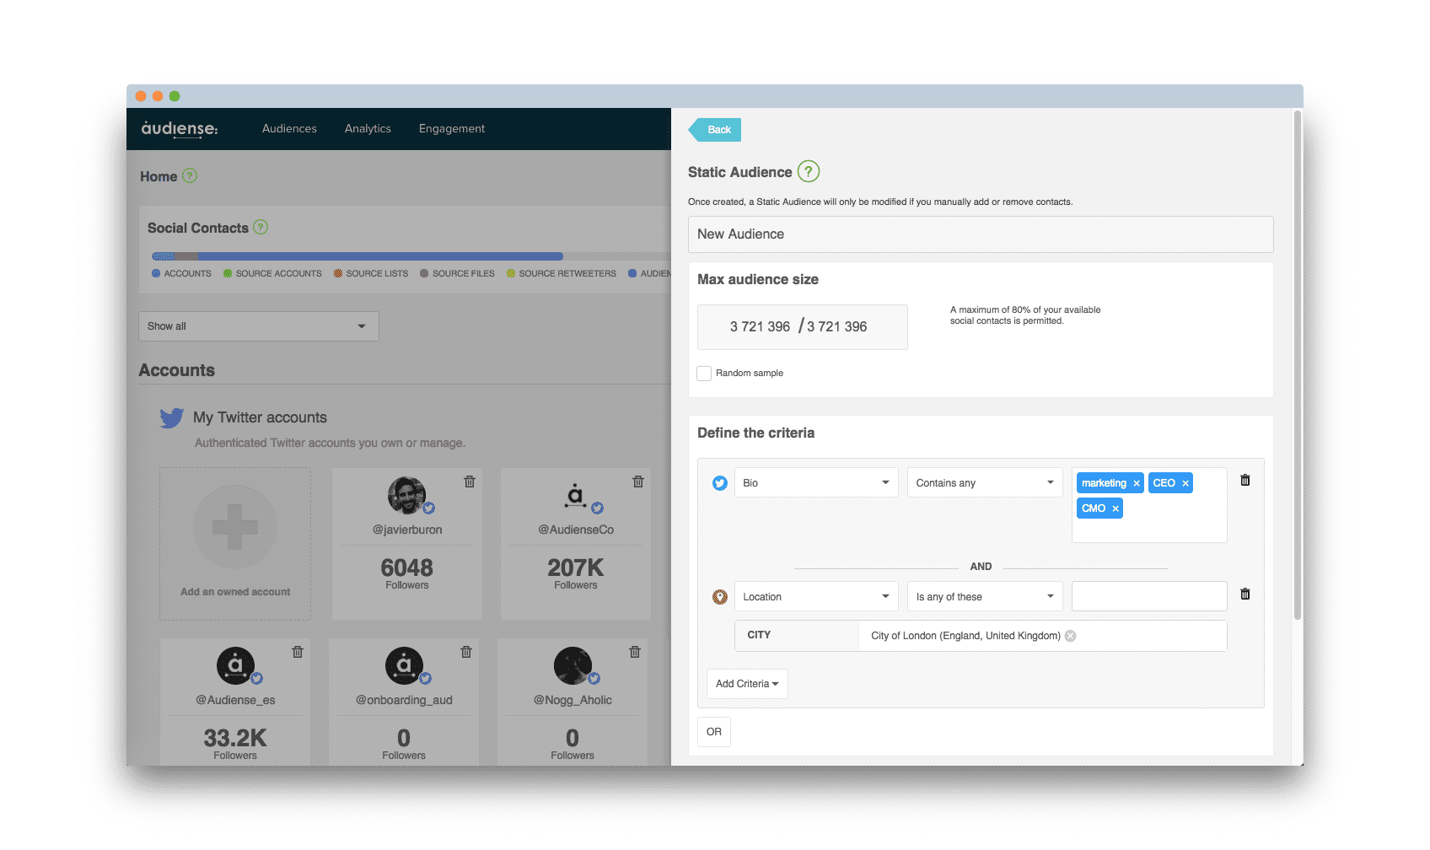
Task: Click the location pin icon beside Location
Action: [x=720, y=597]
